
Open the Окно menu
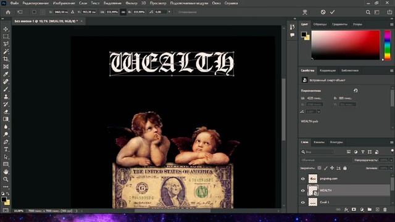point(217,3)
